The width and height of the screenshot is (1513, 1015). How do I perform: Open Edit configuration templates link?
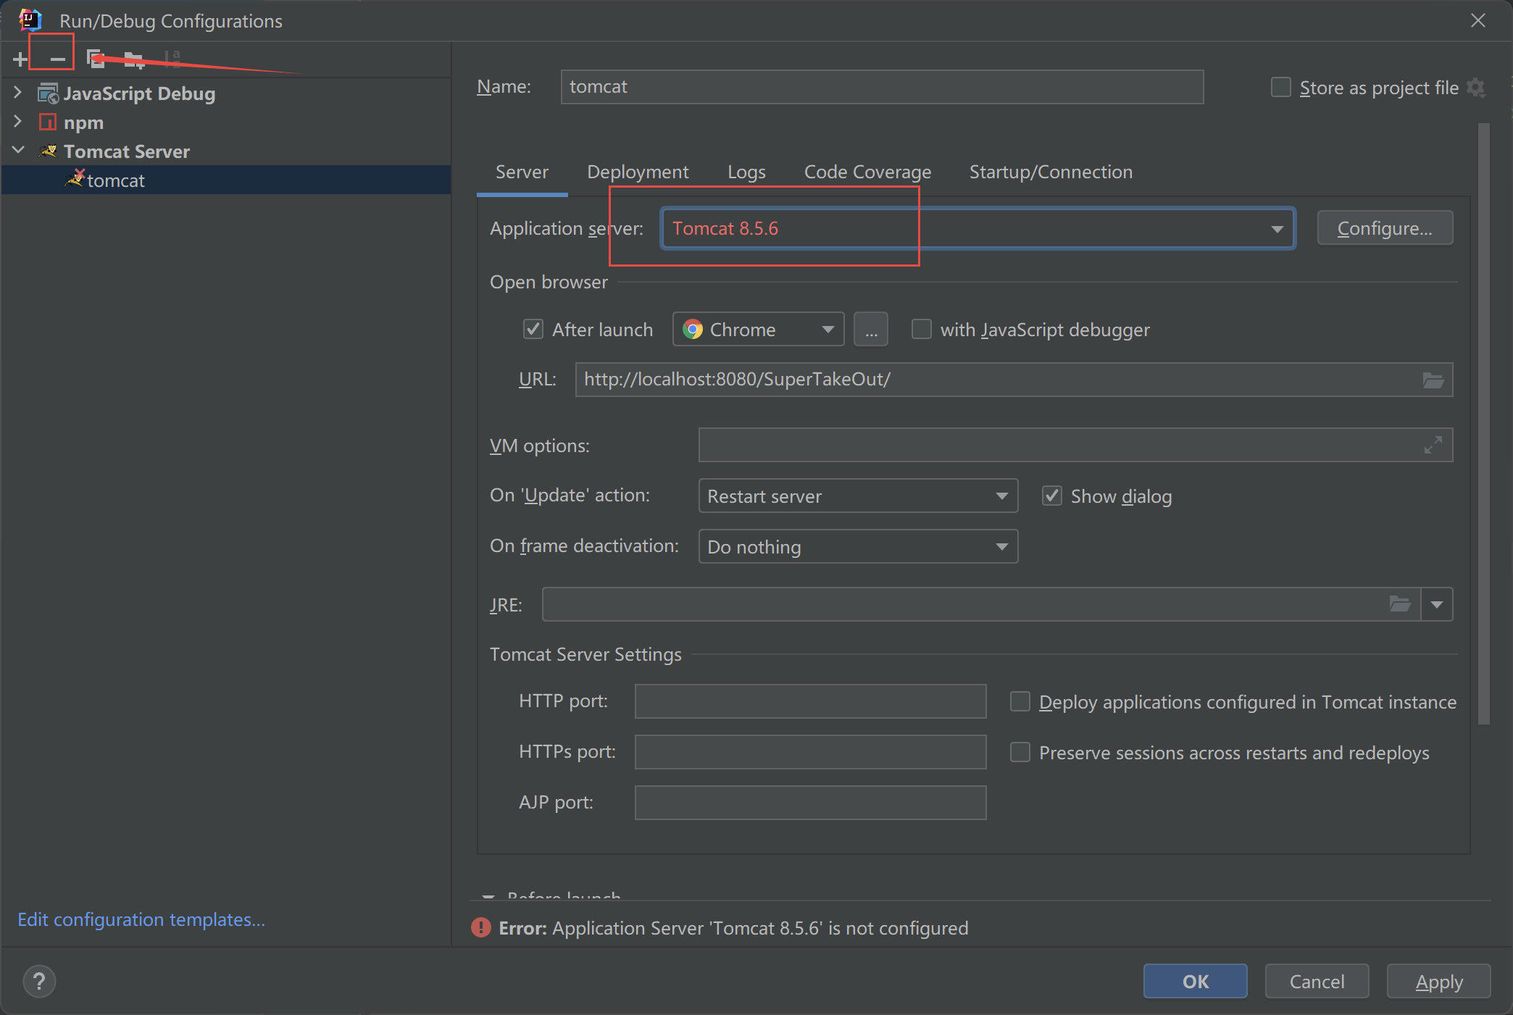tap(141, 919)
